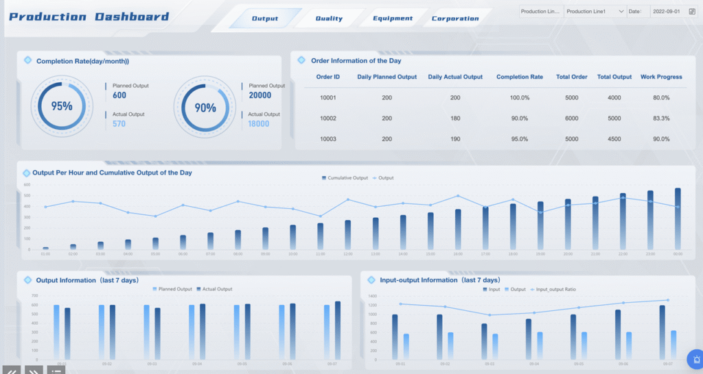Expand the Production Line1 dropdown

coord(592,12)
